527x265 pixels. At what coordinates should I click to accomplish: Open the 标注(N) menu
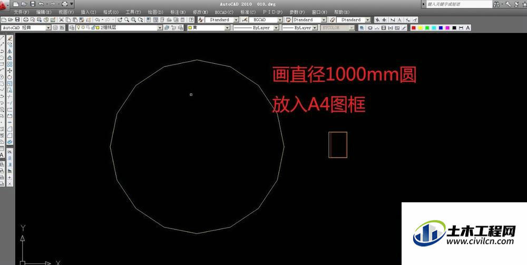click(178, 12)
